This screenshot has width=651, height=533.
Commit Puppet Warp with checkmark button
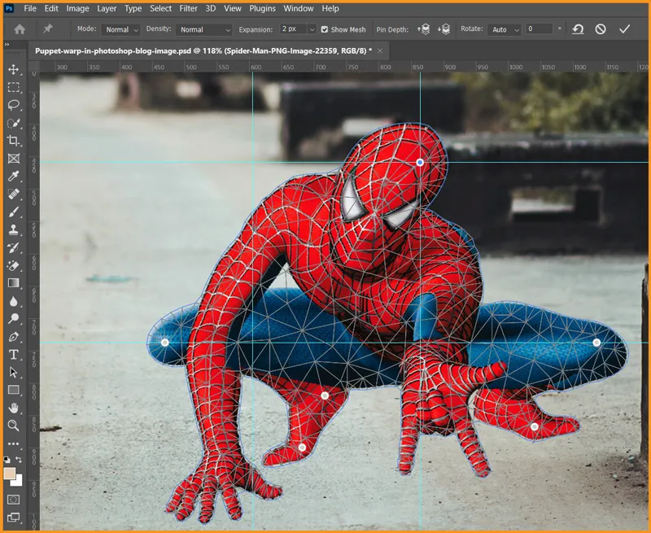coord(624,28)
